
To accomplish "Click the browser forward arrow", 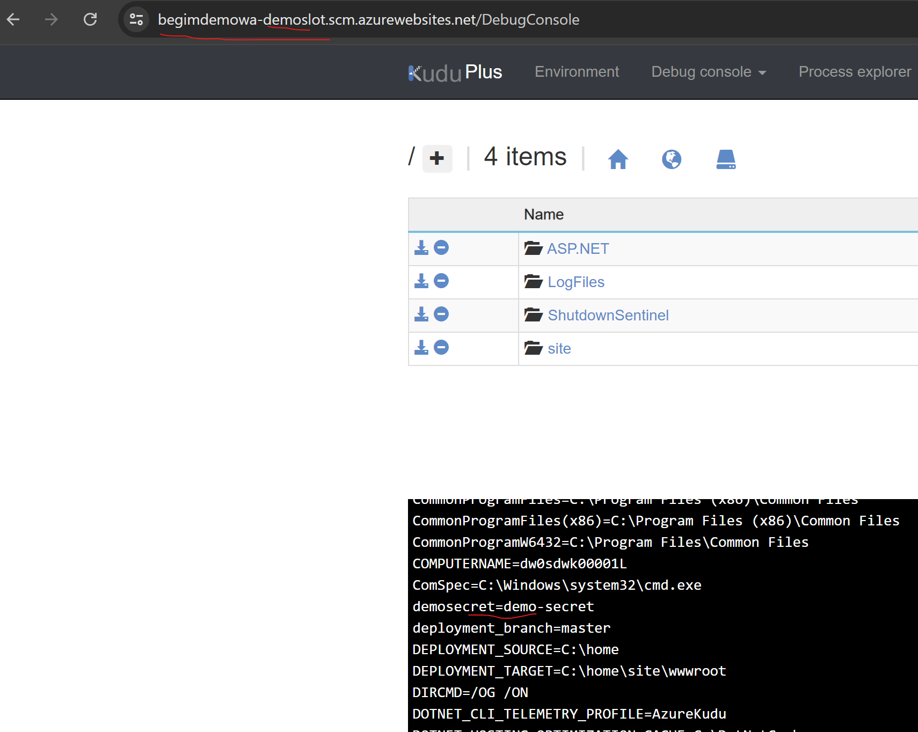I will coord(52,20).
